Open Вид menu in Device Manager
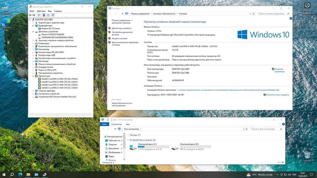317x178 pixels. 50,11
